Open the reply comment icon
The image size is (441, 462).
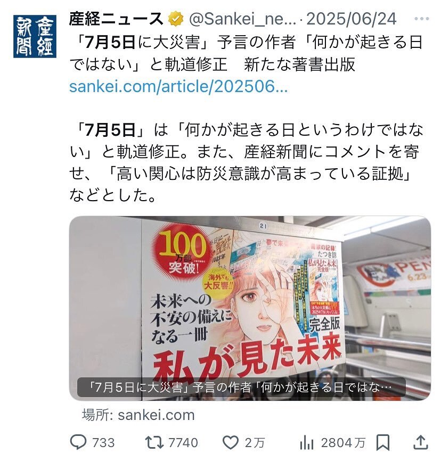coord(78,442)
